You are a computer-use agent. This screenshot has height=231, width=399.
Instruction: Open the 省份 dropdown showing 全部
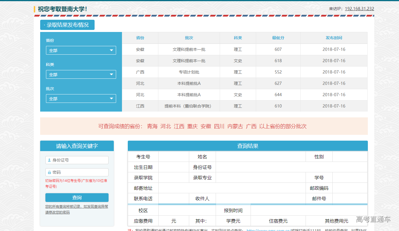click(81, 50)
